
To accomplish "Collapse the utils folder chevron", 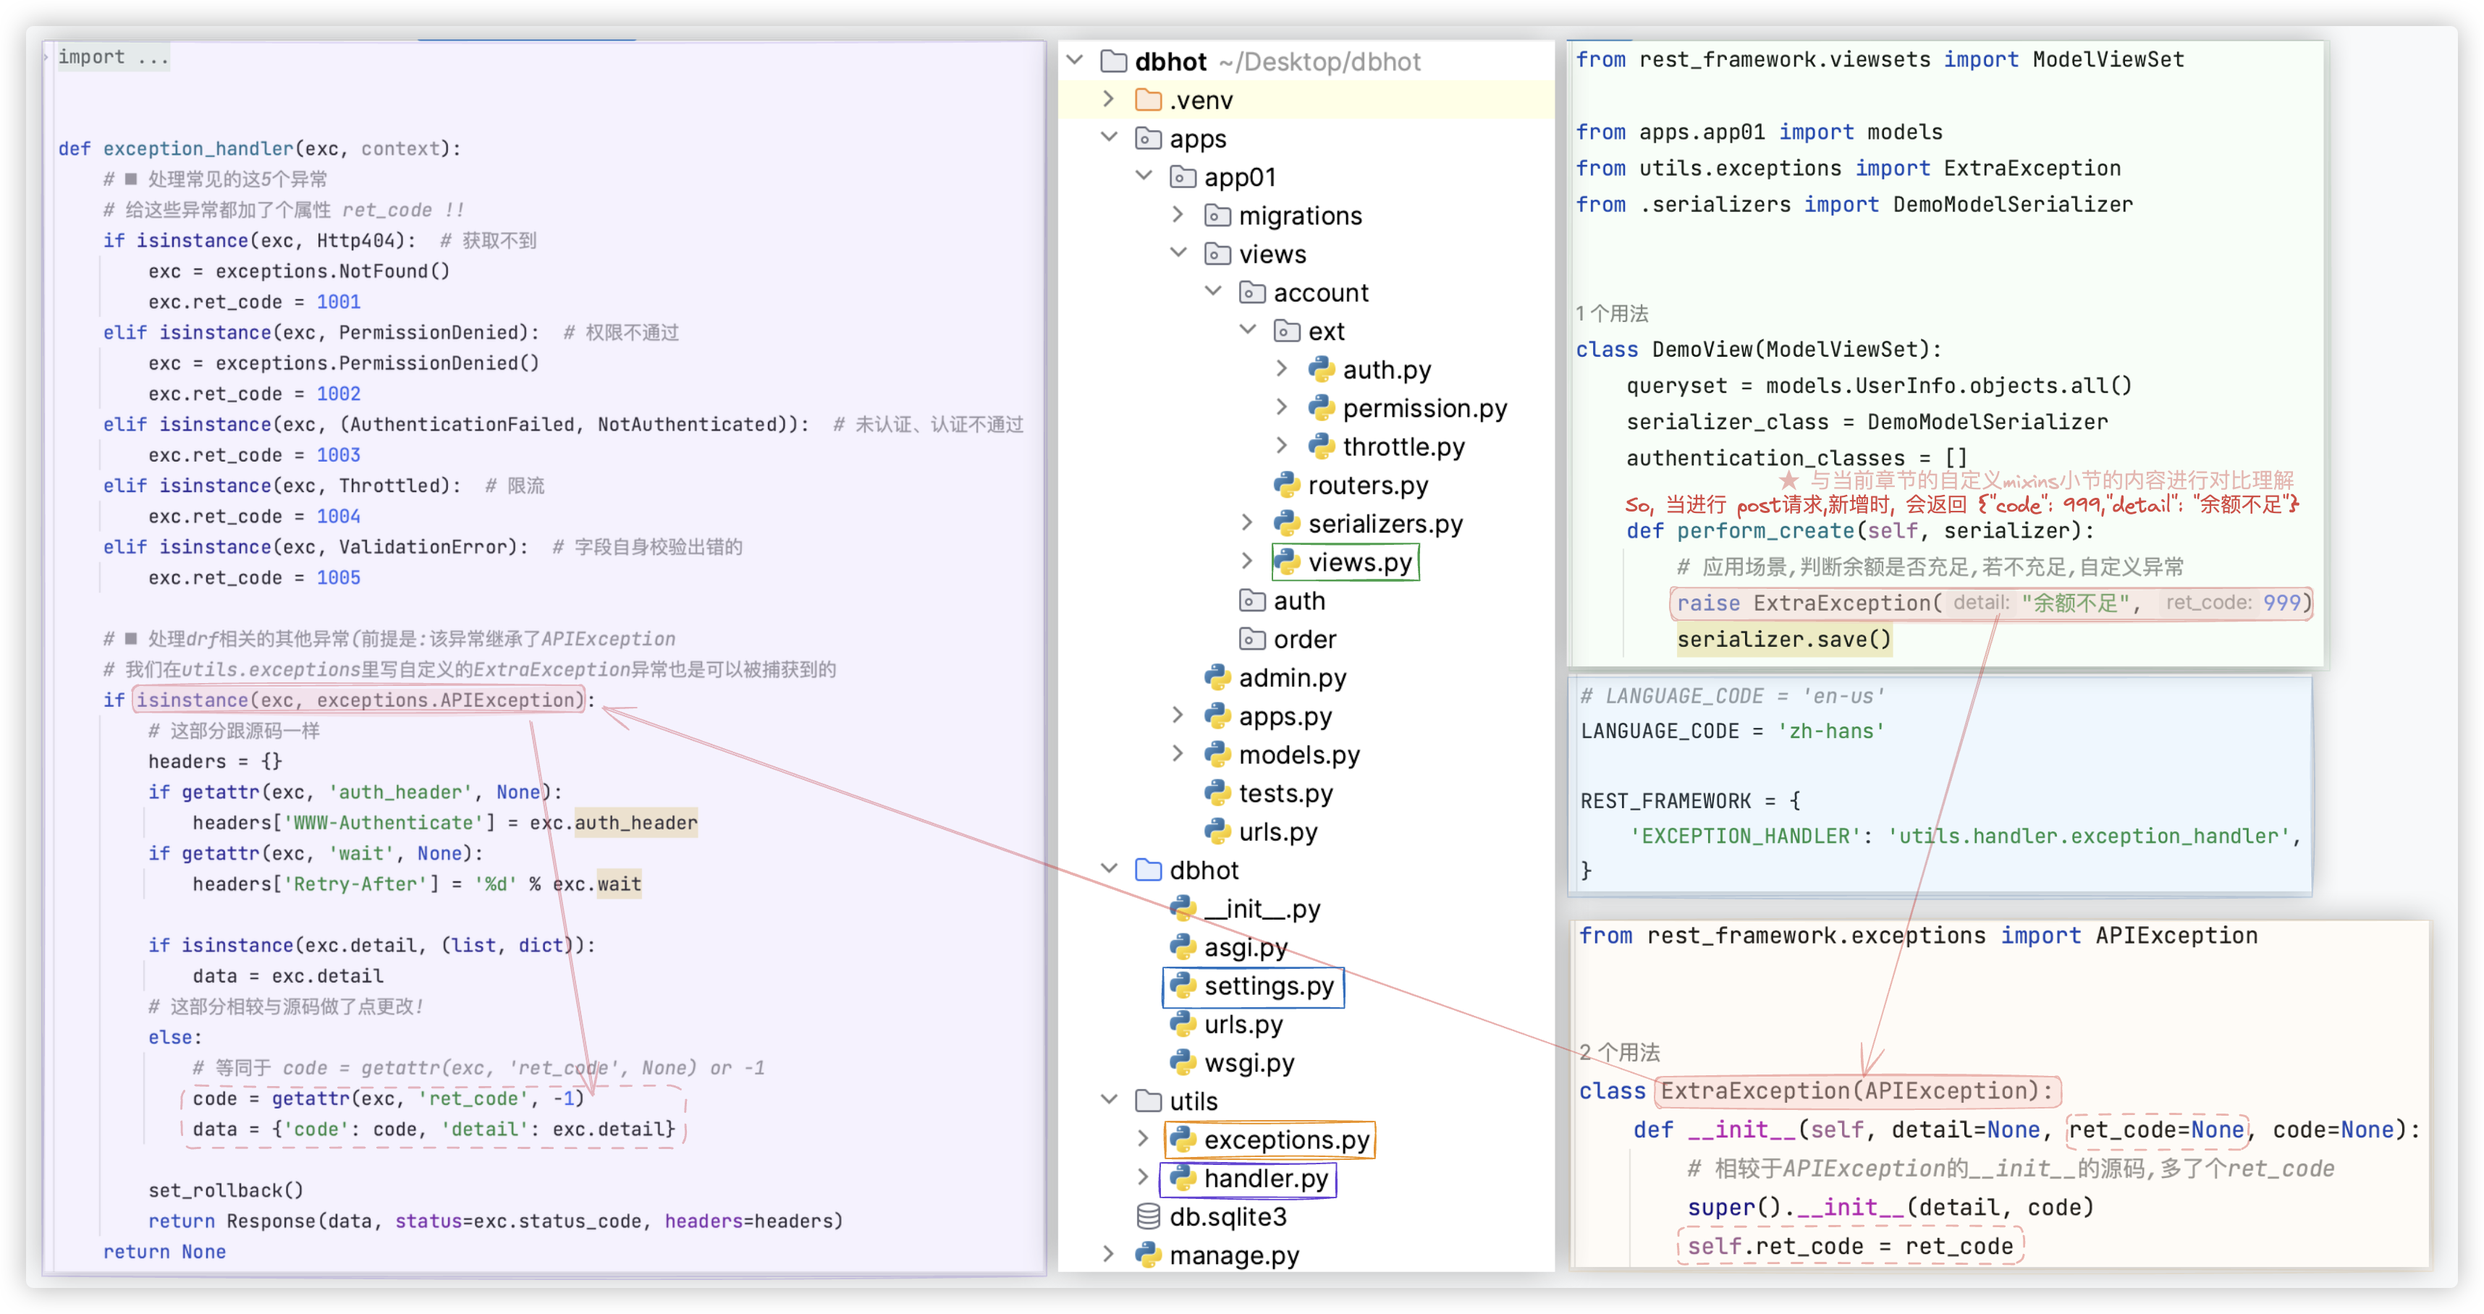I will 1109,1100.
